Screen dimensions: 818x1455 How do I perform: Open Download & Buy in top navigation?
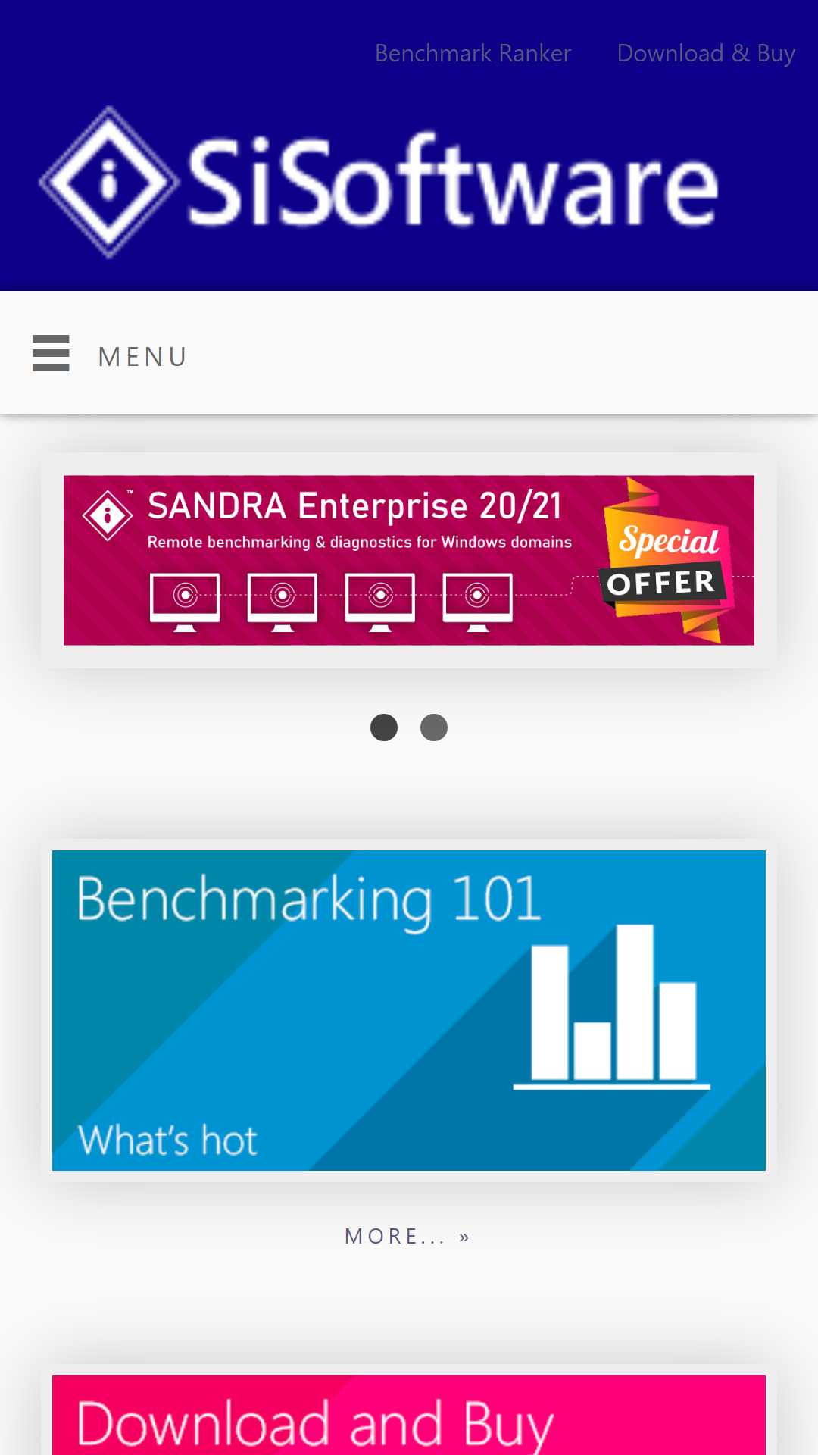click(x=706, y=53)
